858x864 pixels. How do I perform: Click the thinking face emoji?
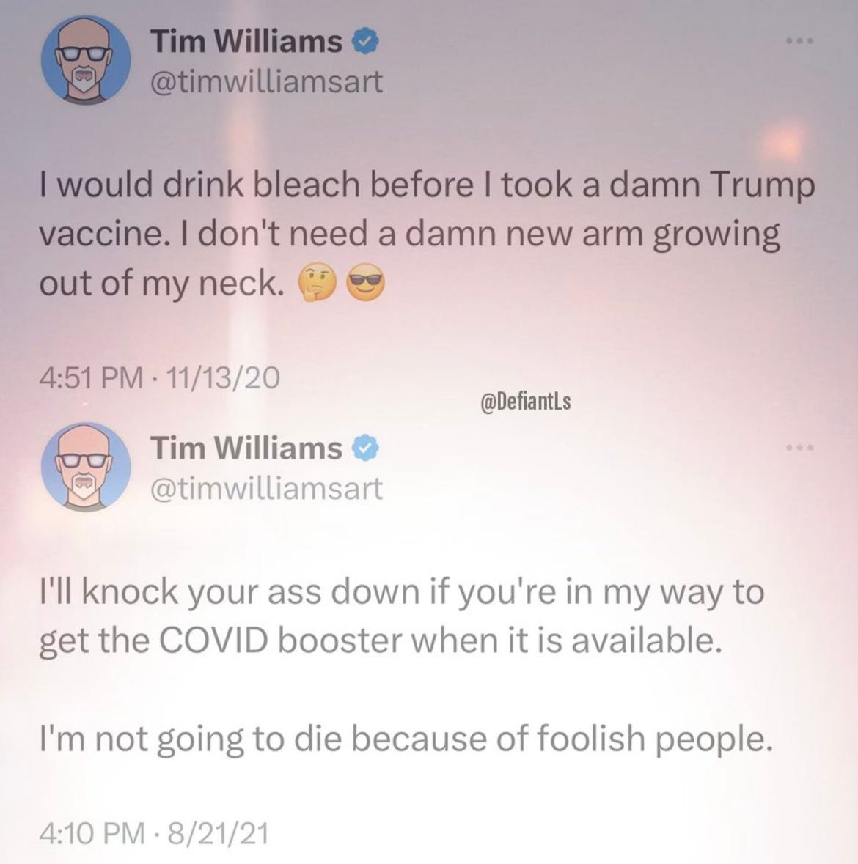(x=317, y=282)
